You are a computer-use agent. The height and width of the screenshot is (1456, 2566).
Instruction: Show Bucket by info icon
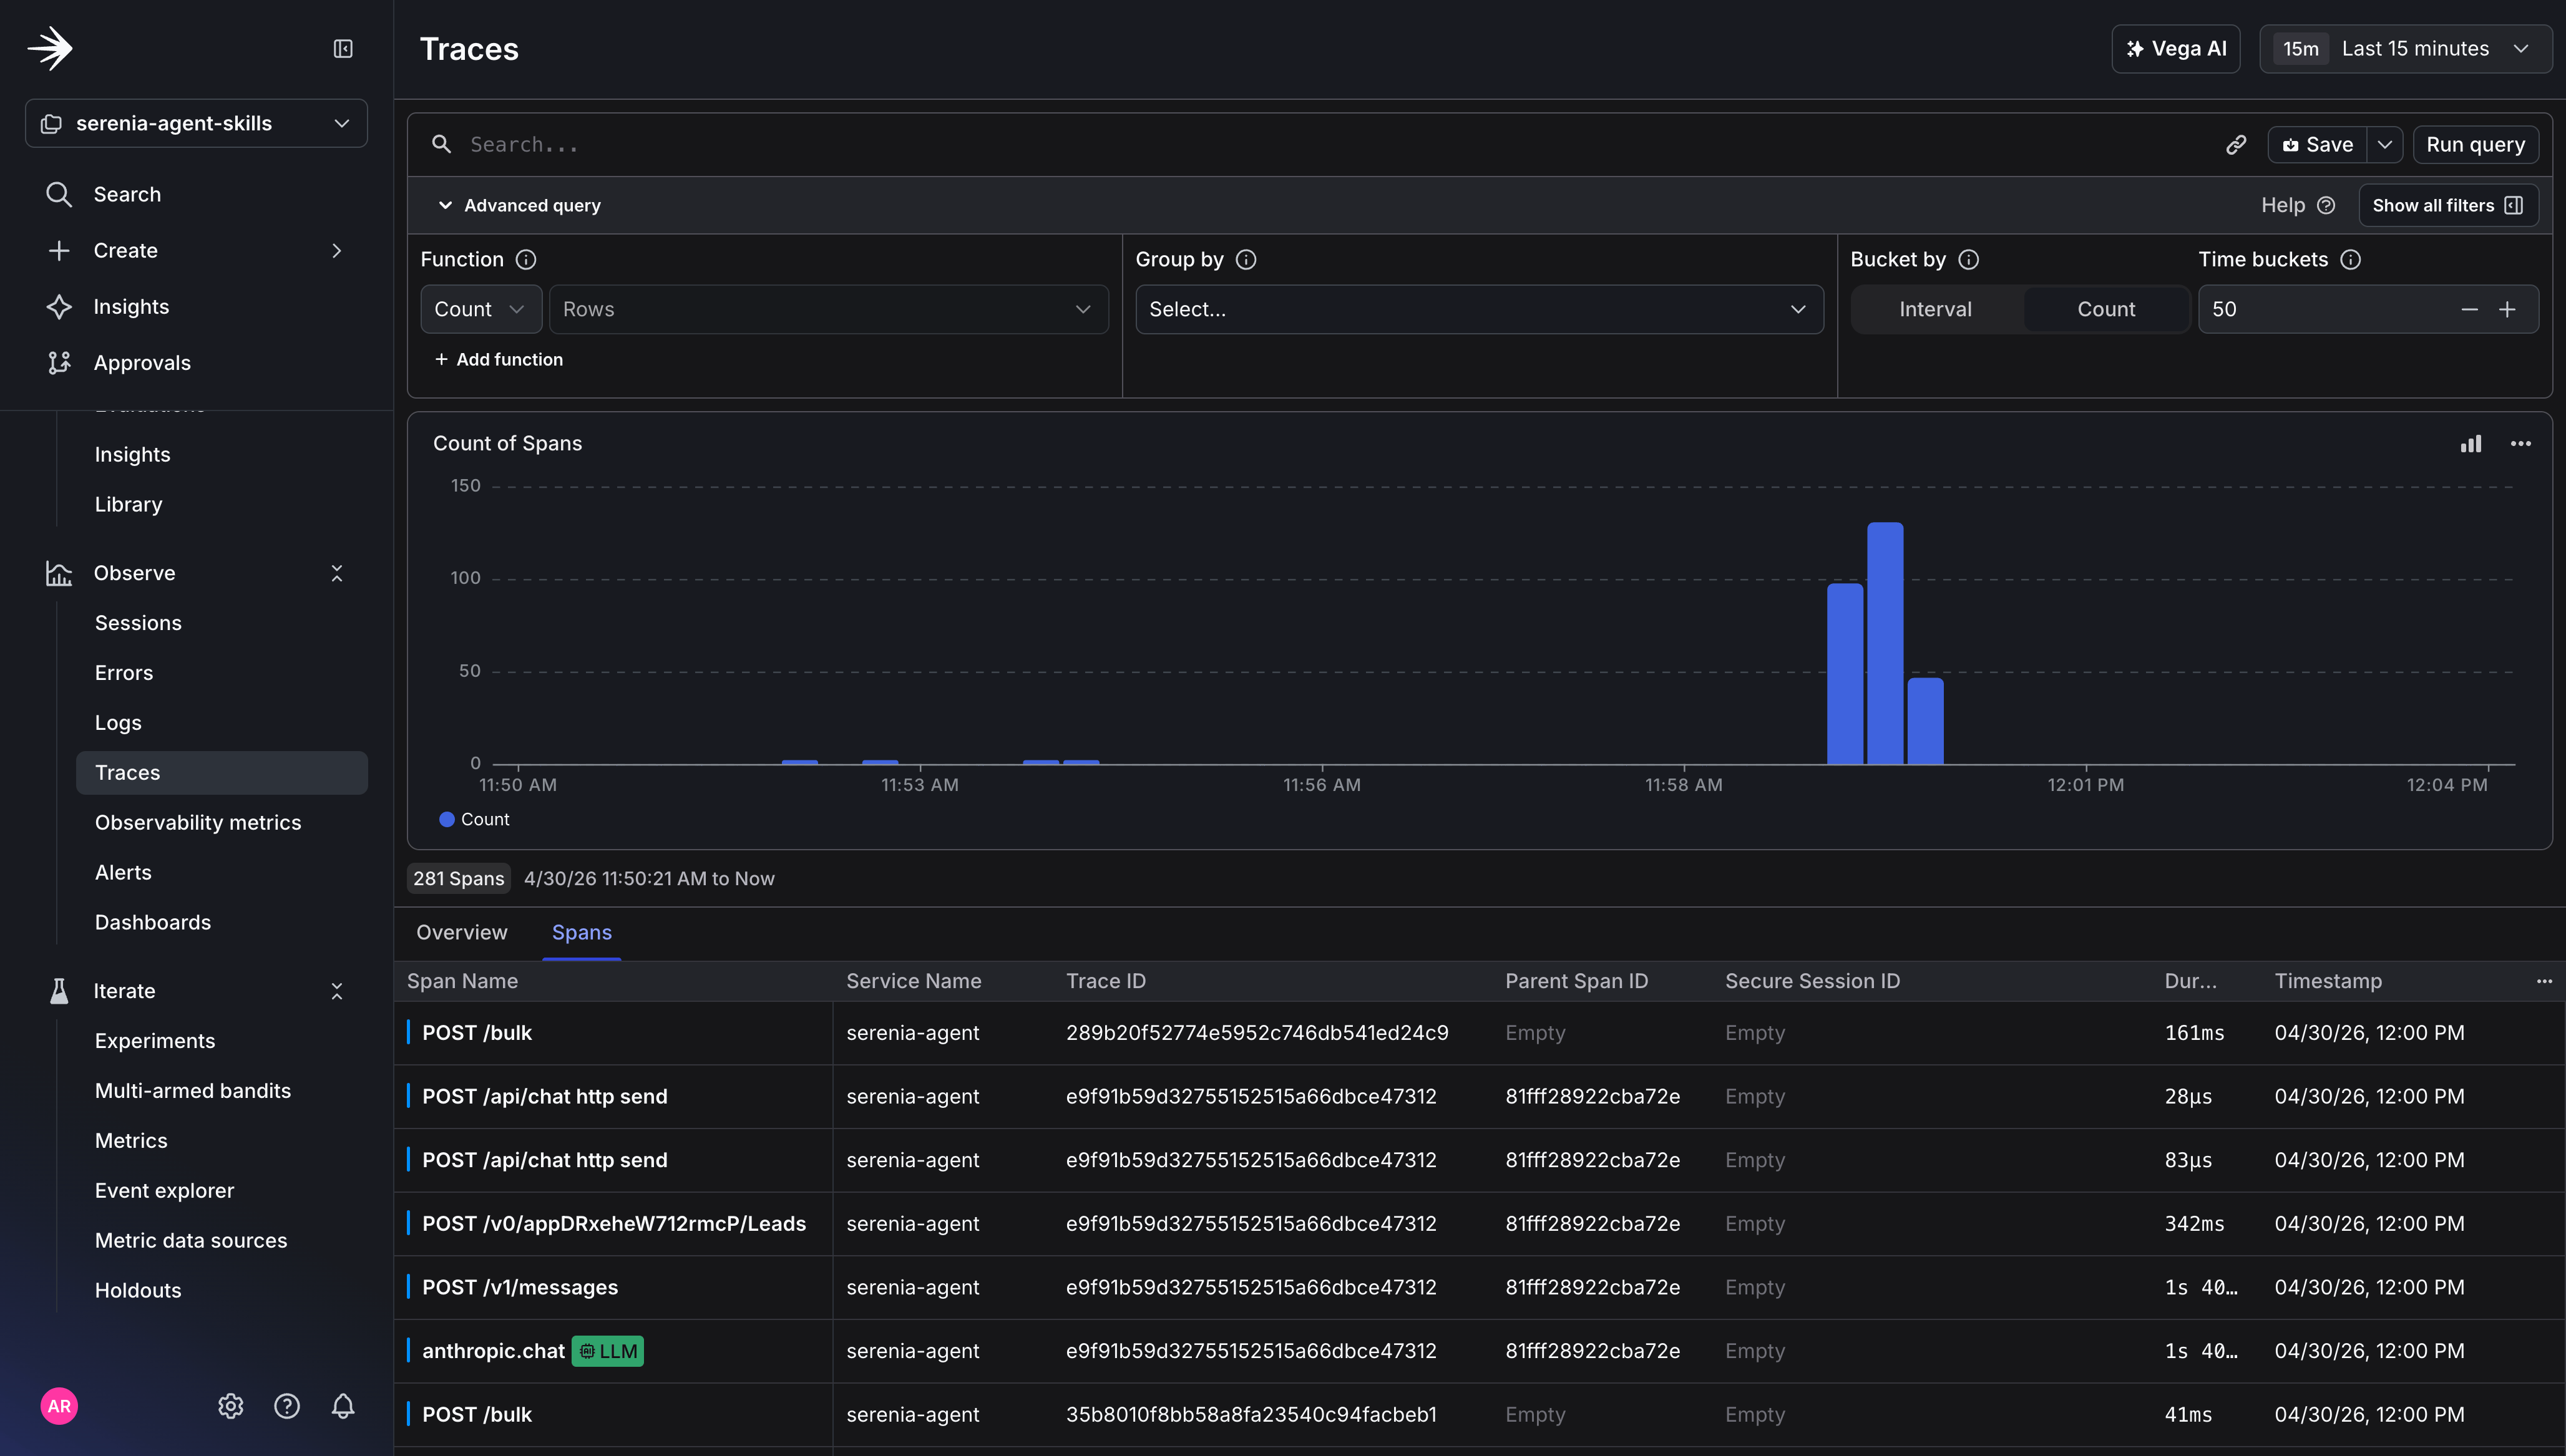1968,260
